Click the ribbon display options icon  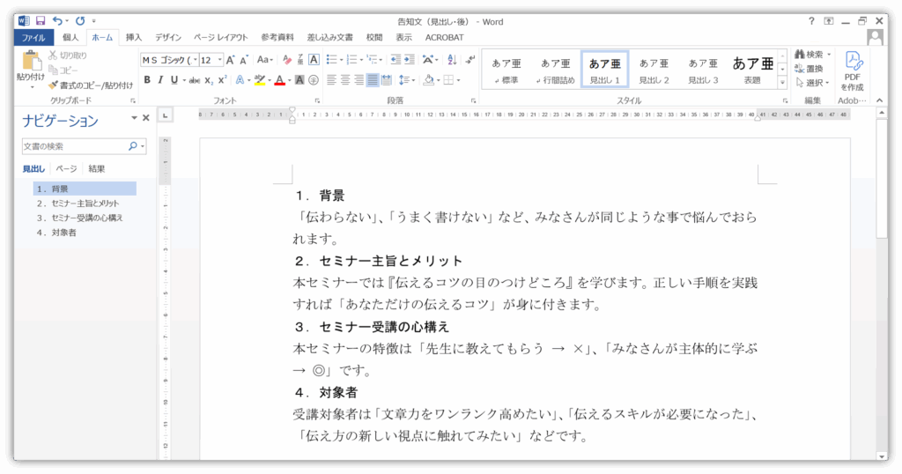pos(829,21)
